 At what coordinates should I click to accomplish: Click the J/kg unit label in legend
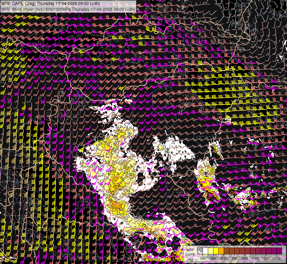click(x=190, y=259)
